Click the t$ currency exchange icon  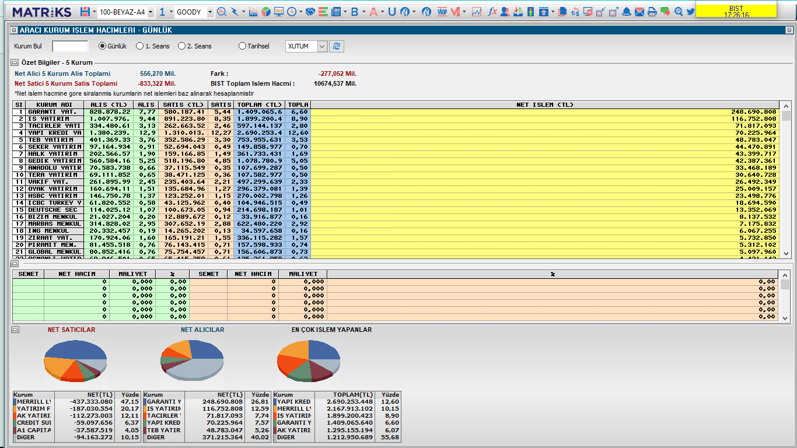575,12
